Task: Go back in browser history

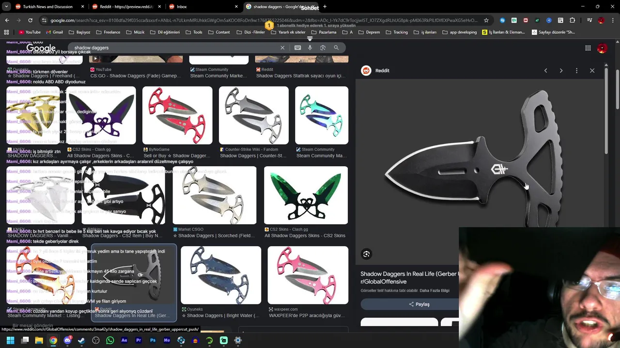Action: 7,20
